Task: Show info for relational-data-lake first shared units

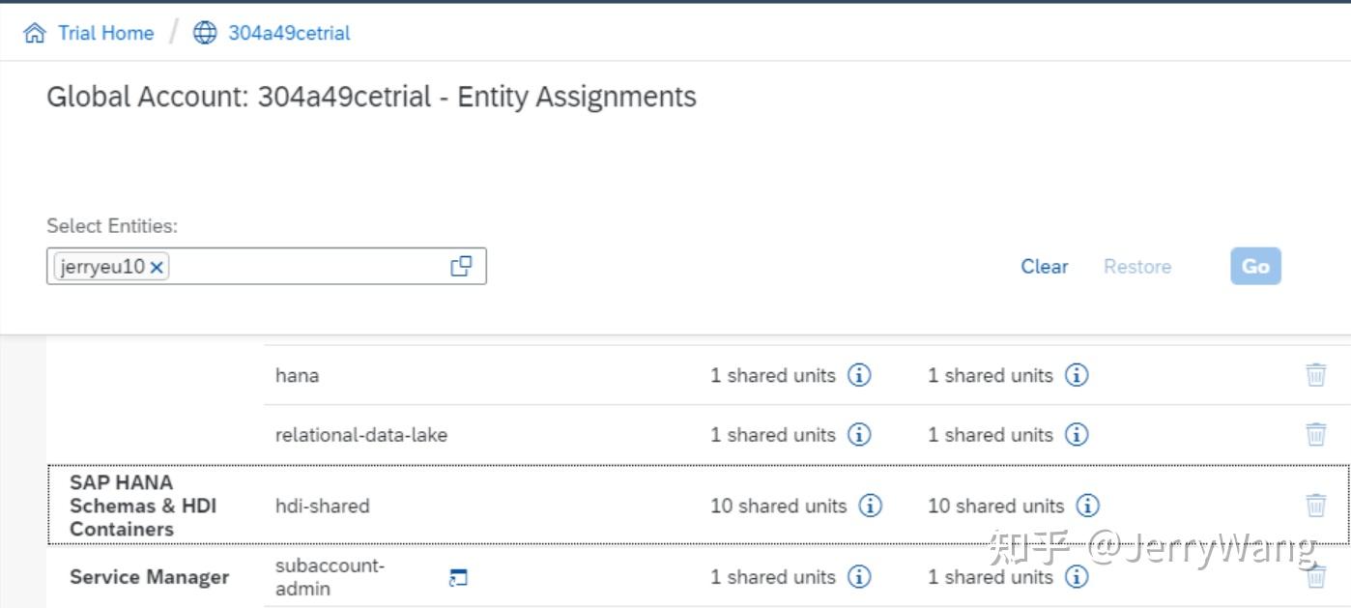Action: pyautogui.click(x=859, y=435)
